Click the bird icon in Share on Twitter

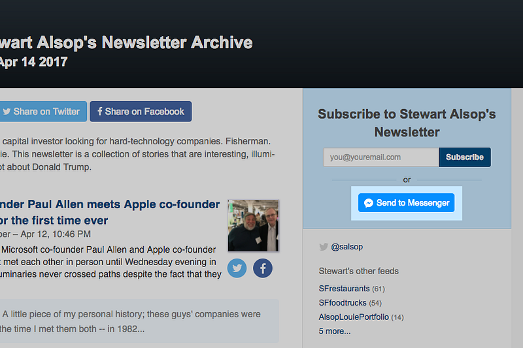click(x=7, y=112)
